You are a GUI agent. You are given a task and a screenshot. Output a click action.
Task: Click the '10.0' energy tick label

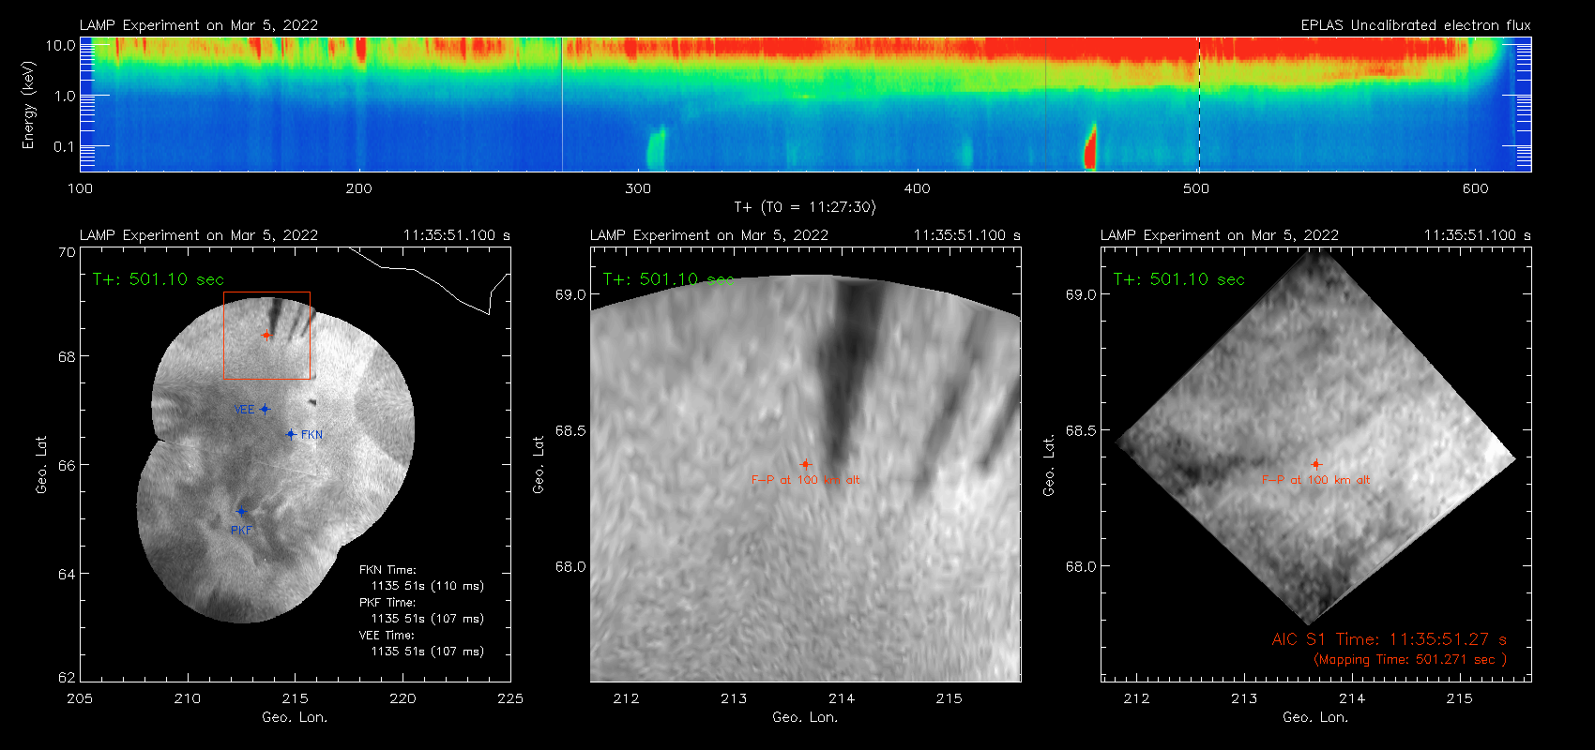pyautogui.click(x=61, y=45)
